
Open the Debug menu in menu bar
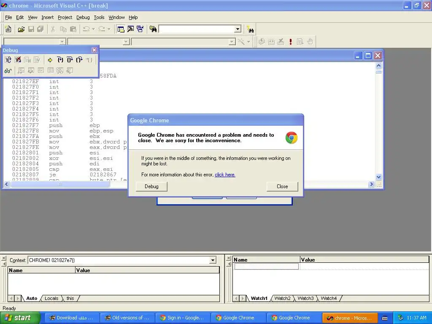83,17
